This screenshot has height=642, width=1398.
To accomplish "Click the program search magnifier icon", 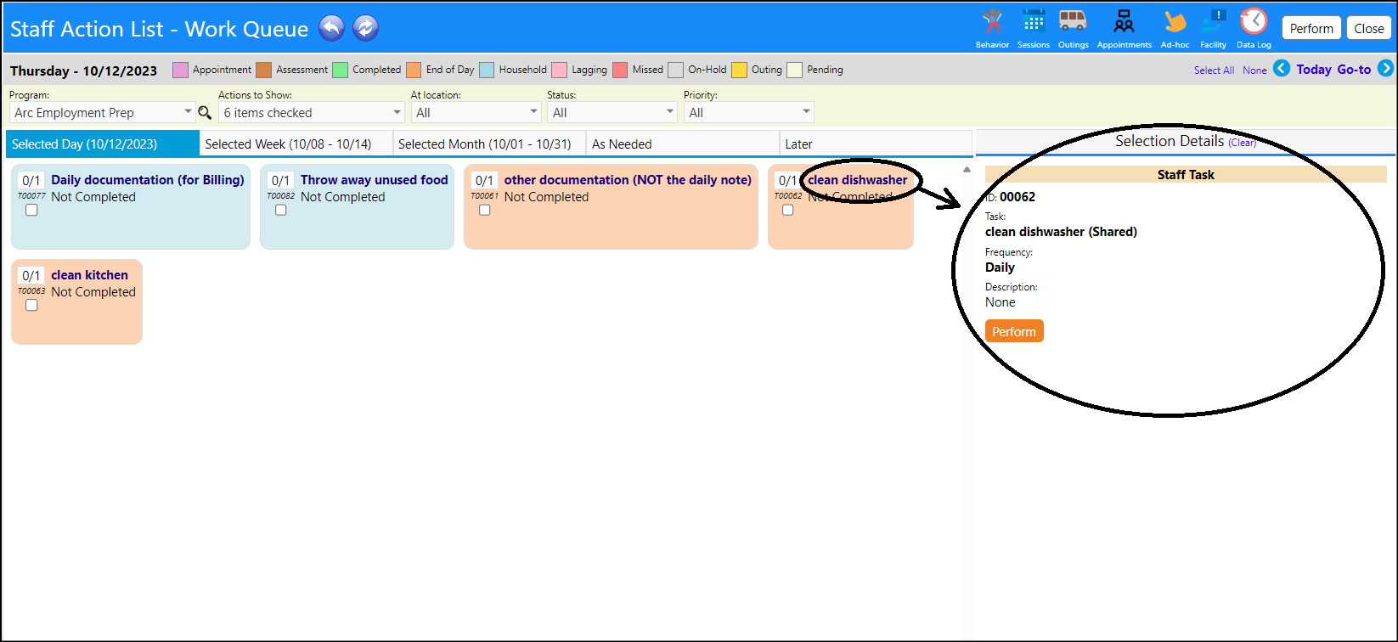I will (205, 112).
